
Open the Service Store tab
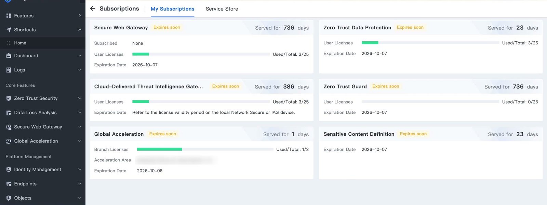coord(222,9)
